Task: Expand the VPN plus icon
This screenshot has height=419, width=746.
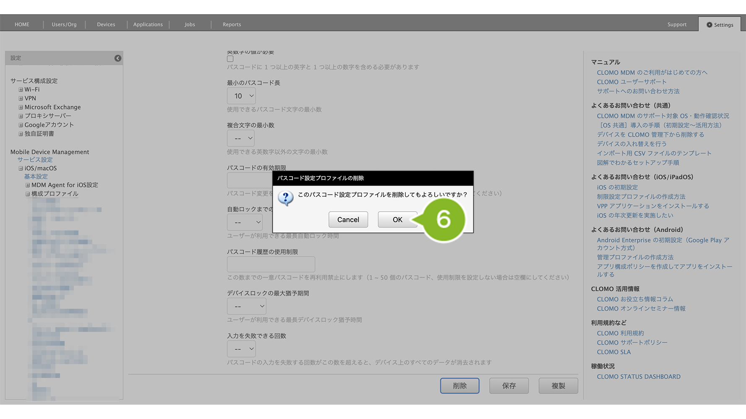Action: click(x=21, y=98)
